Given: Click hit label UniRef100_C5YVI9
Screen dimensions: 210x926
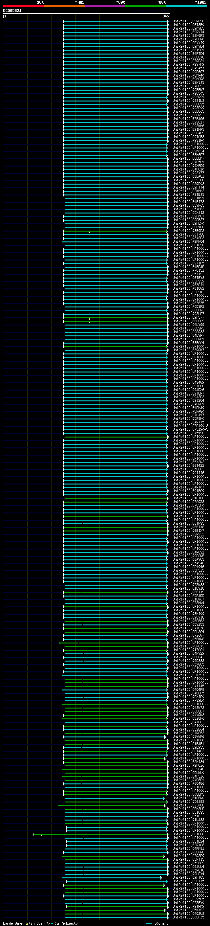Looking at the screenshot, I should 188,43.
